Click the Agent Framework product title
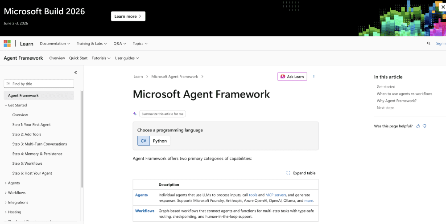This screenshot has width=446, height=224. [x=23, y=58]
